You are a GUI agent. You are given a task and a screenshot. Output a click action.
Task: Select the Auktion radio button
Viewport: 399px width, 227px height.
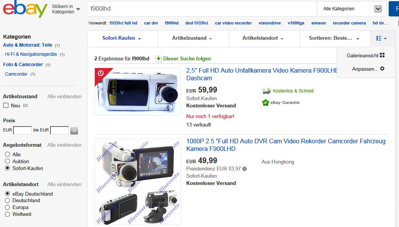point(7,161)
